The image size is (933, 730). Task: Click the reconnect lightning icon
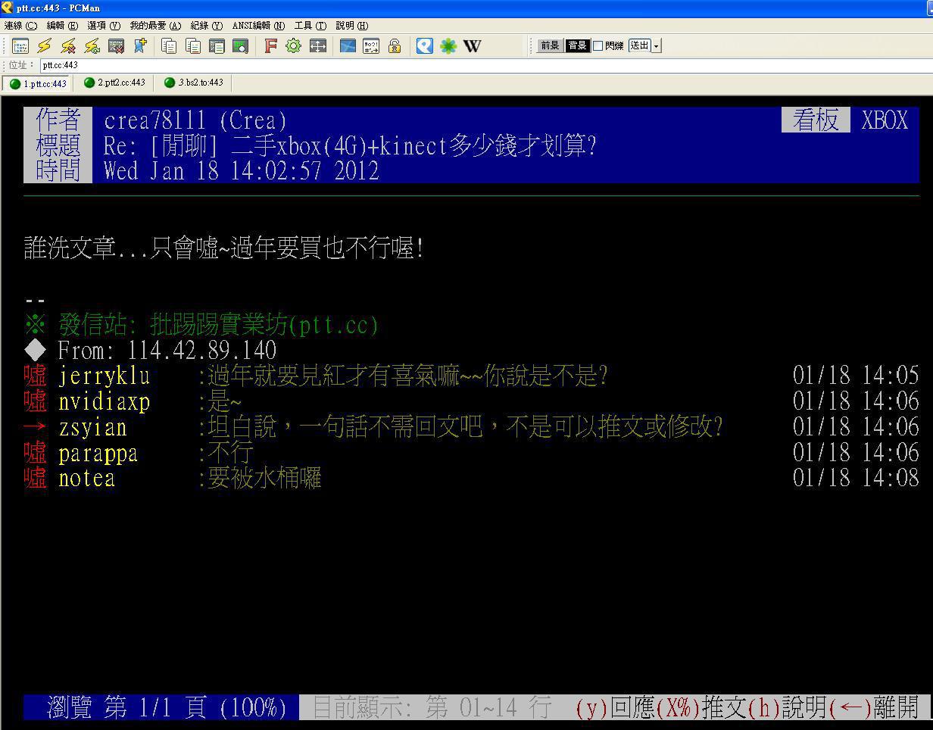pyautogui.click(x=92, y=46)
